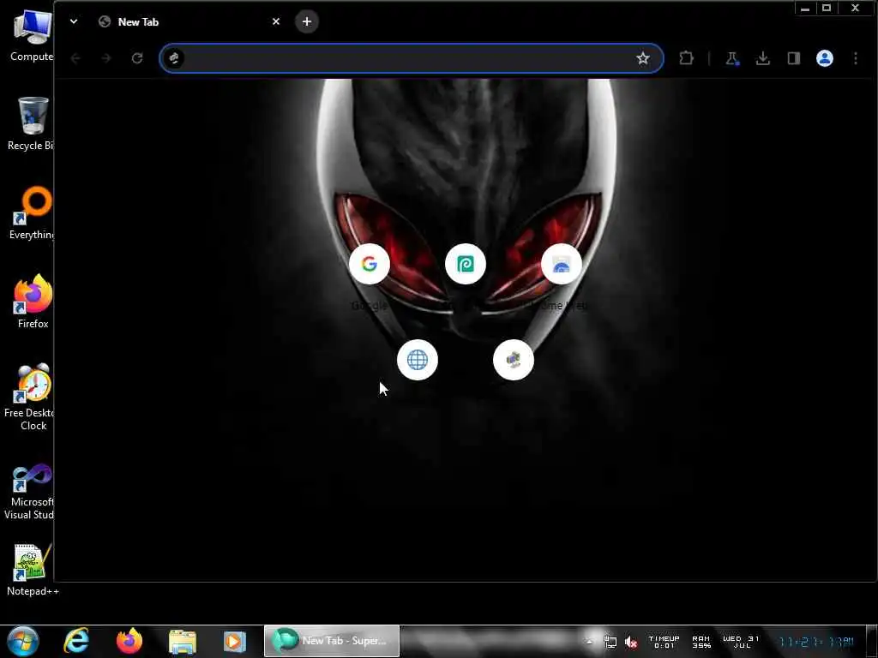The image size is (878, 658).
Task: Open the Google shortcut tile
Action: point(369,264)
